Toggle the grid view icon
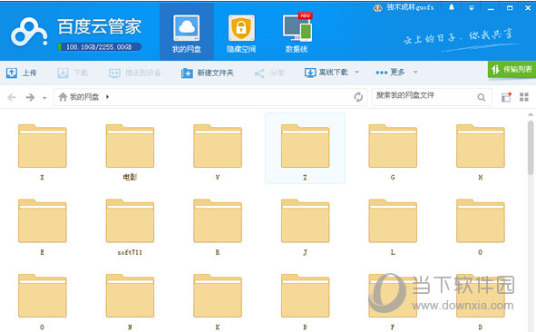The image size is (536, 332). pos(524,97)
